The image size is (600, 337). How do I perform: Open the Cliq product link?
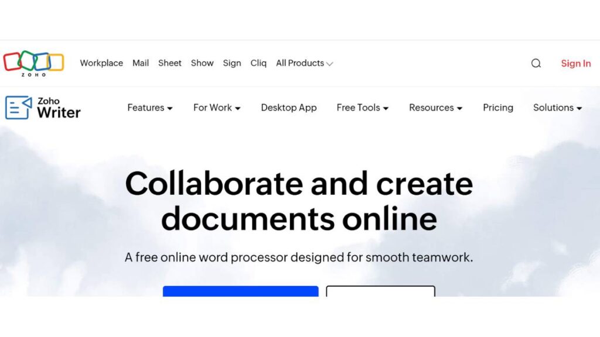[258, 63]
